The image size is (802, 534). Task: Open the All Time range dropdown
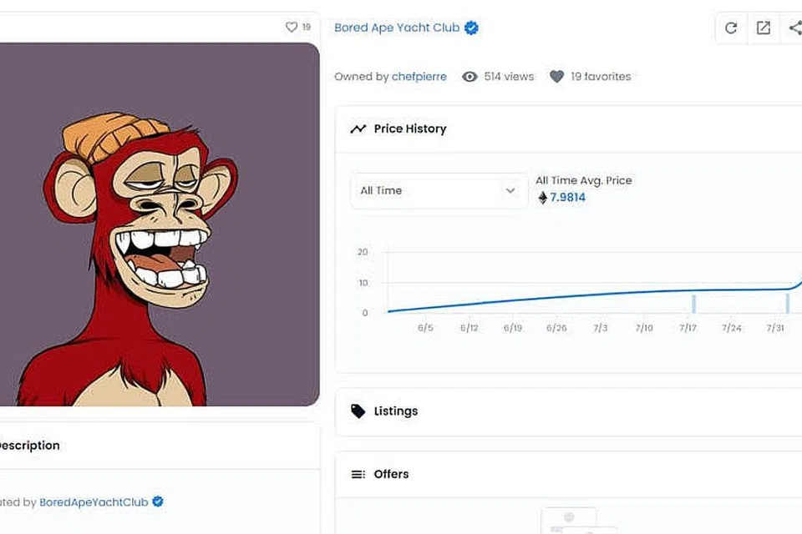(439, 191)
